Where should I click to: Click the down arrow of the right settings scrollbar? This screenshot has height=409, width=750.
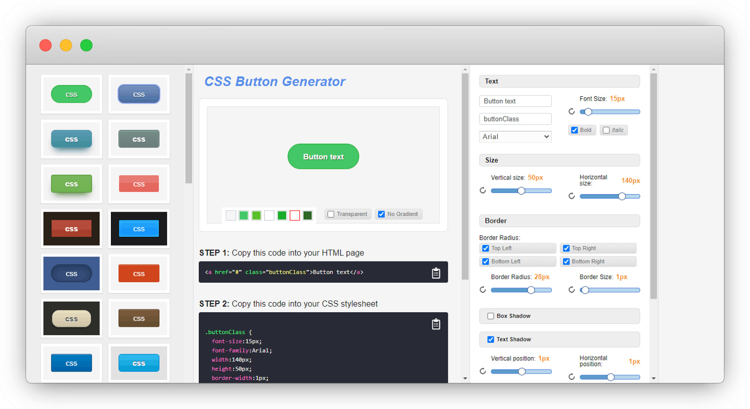(654, 379)
